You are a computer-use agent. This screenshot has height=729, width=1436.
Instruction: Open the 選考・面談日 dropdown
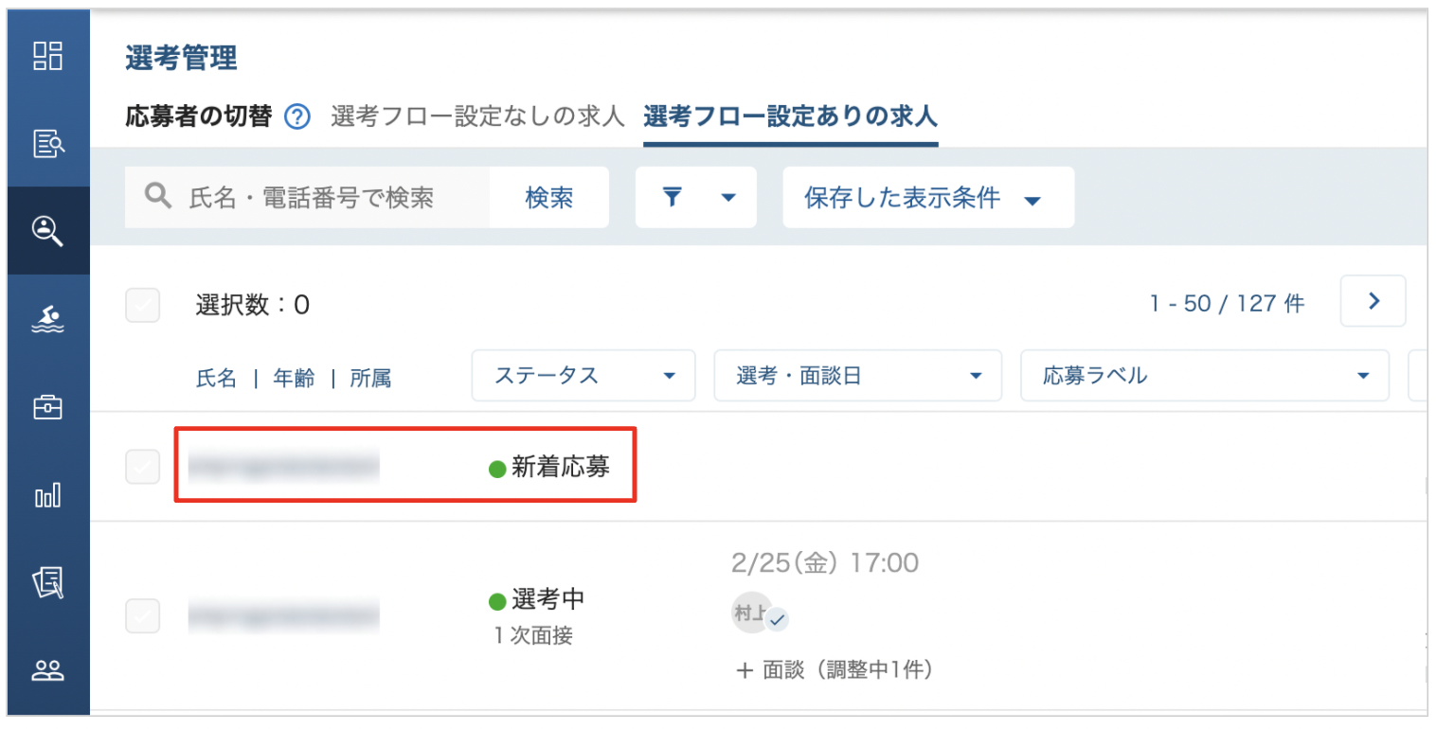click(x=857, y=376)
